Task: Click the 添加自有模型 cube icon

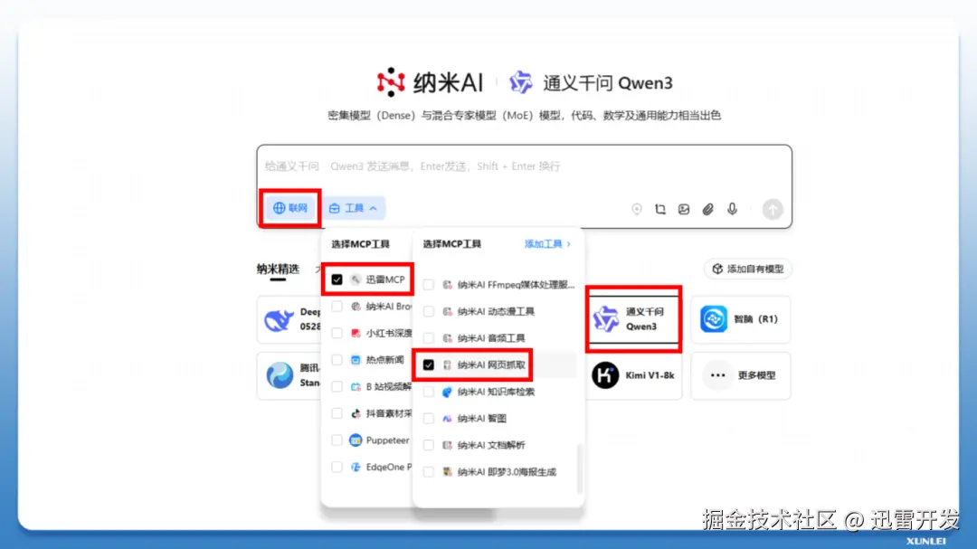Action: pos(717,270)
